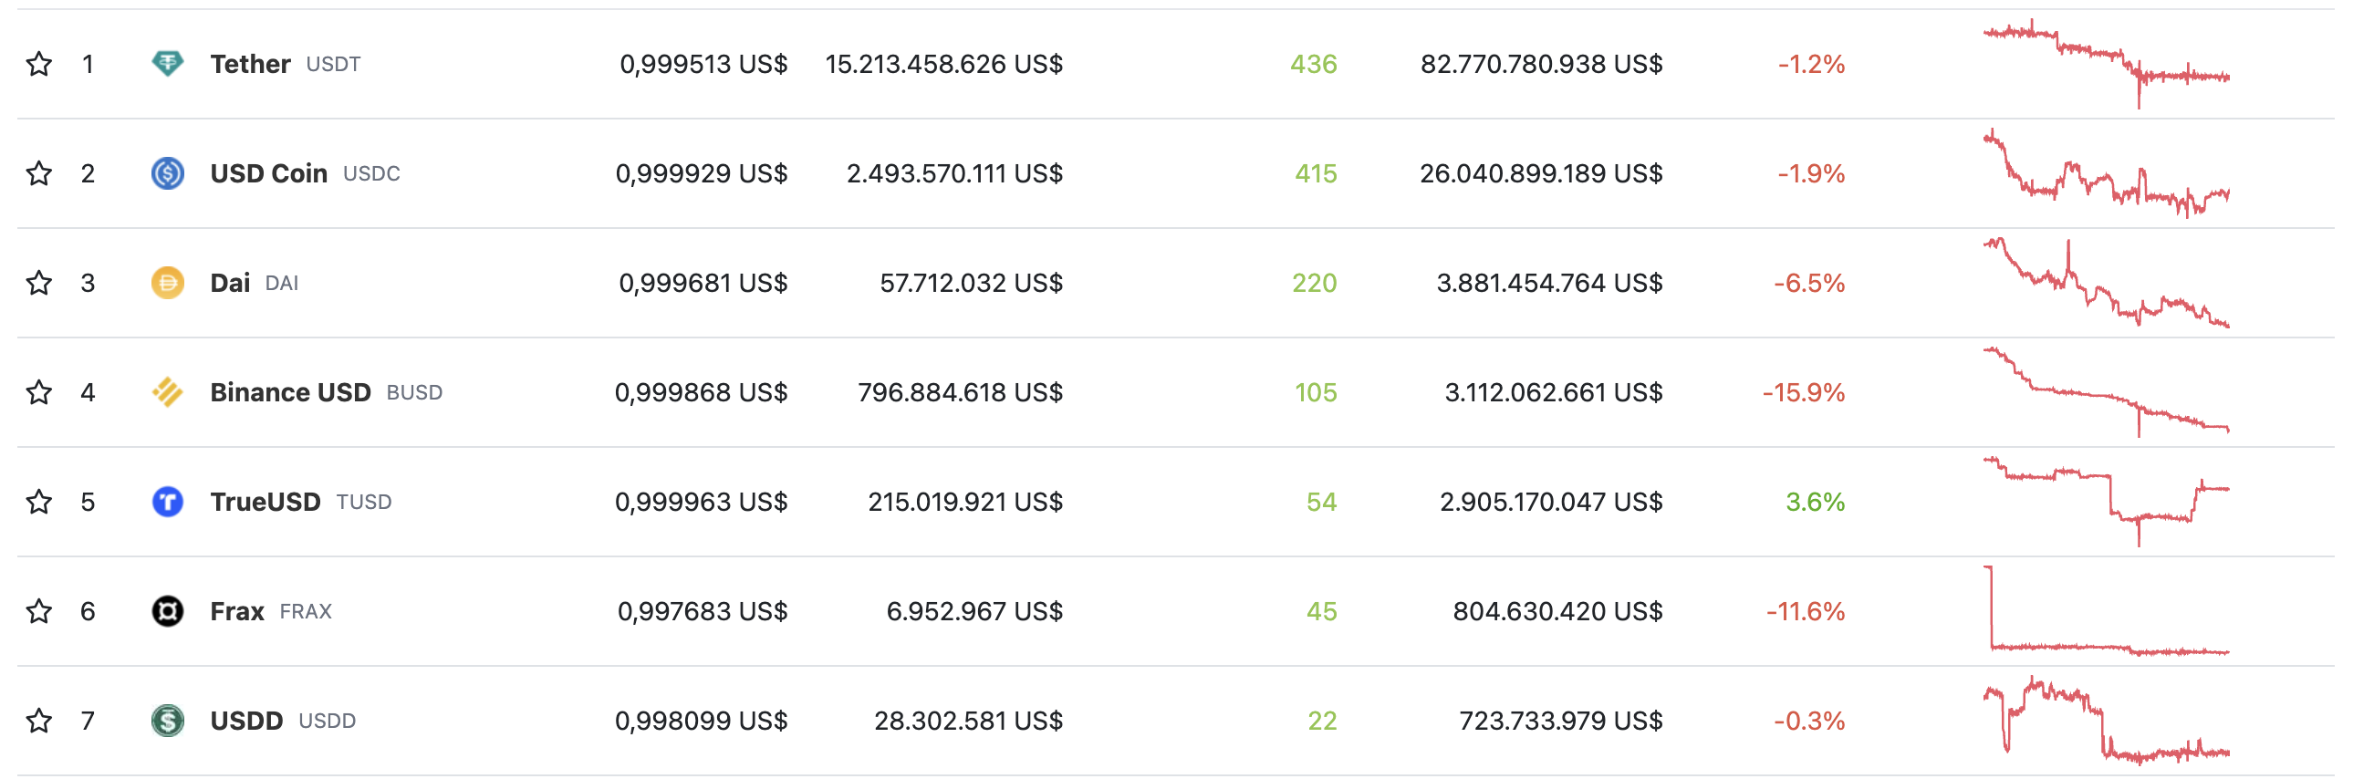
Task: Click the Frax logo icon
Action: tap(167, 612)
